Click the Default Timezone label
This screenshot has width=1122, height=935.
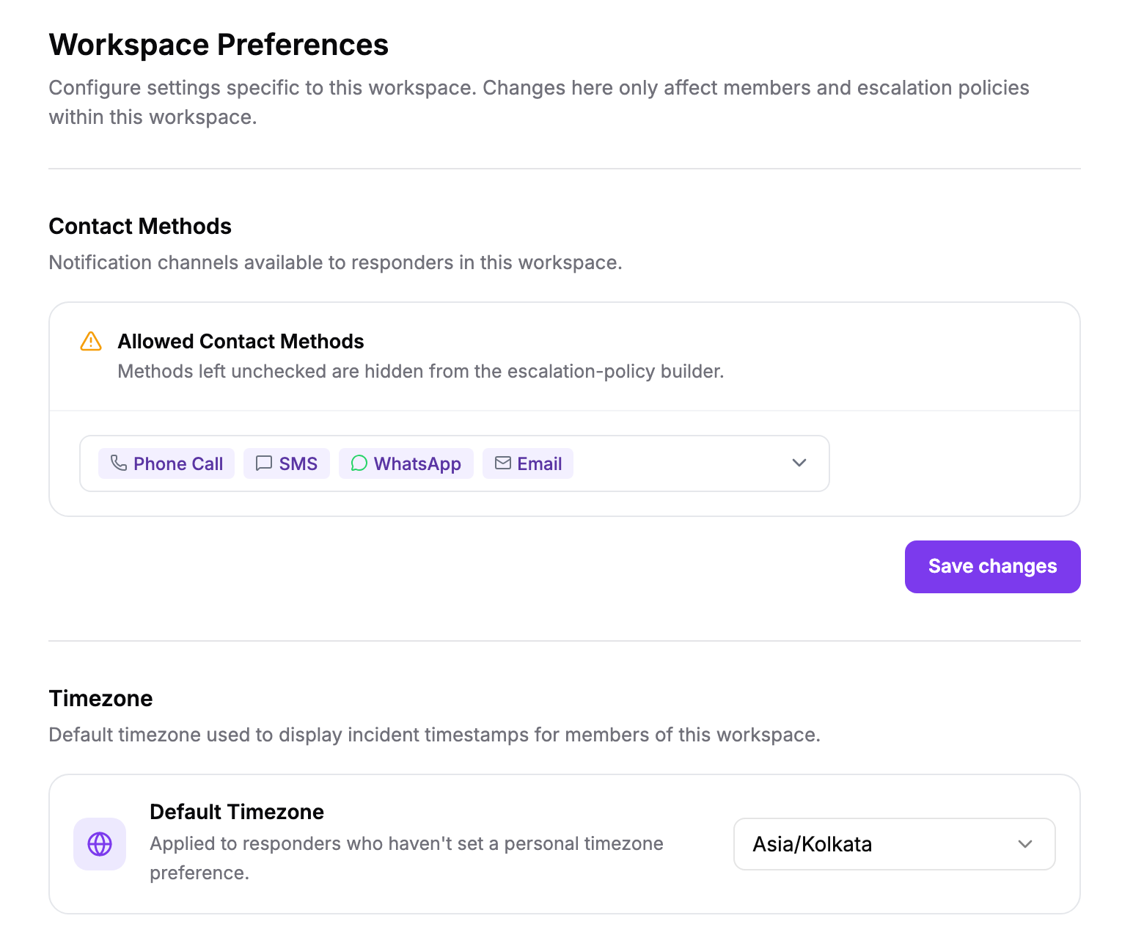(x=237, y=812)
